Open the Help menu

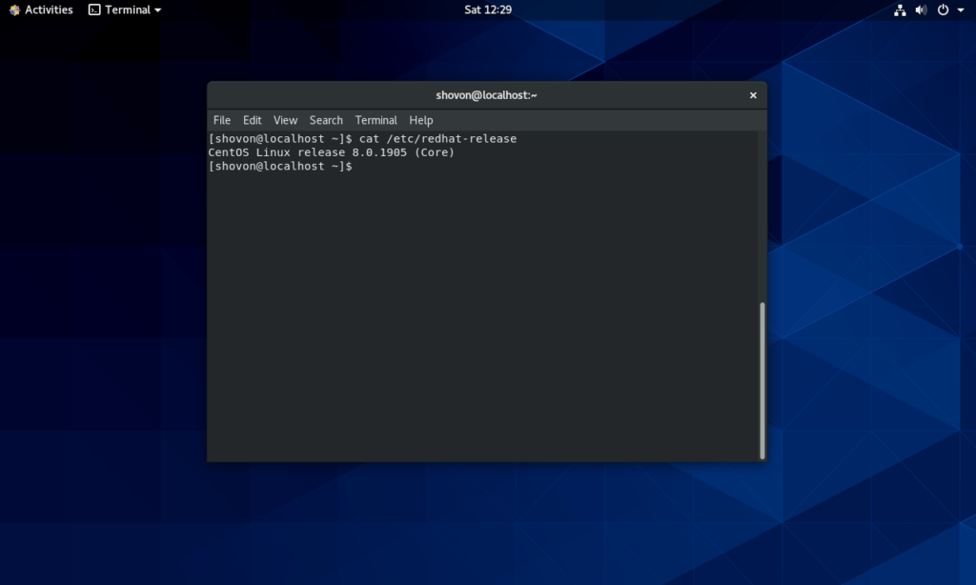[x=421, y=120]
